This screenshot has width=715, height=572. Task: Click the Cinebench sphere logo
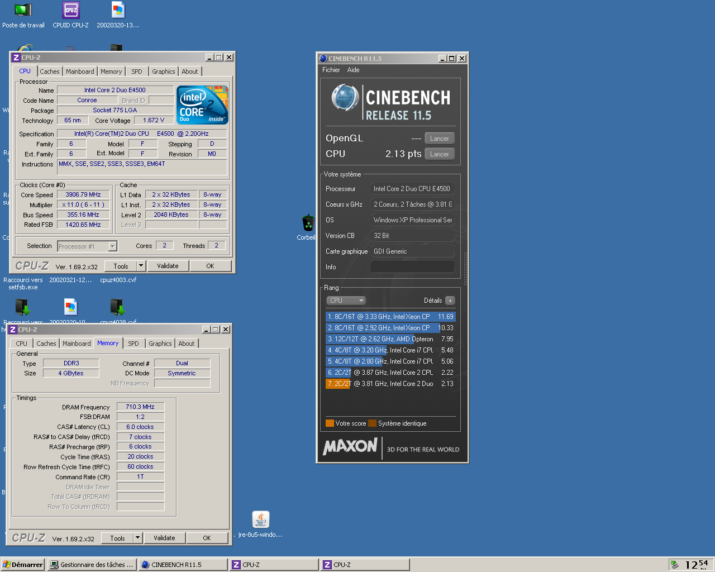coord(345,97)
